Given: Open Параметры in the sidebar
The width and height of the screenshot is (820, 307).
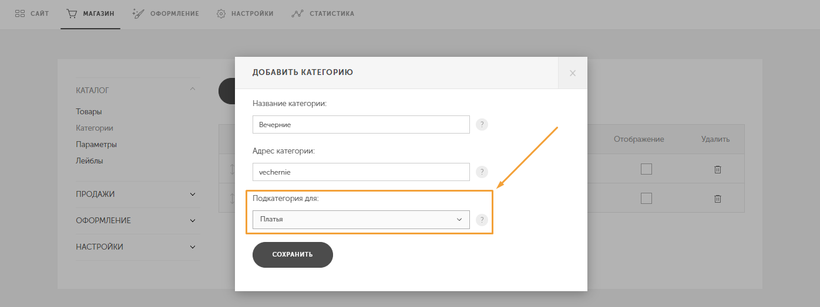Looking at the screenshot, I should (x=96, y=144).
